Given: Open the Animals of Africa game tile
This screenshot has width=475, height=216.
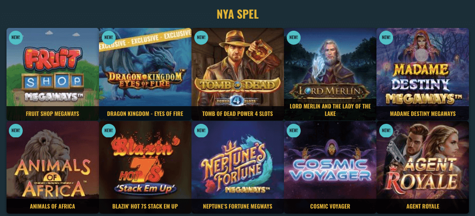Looking at the screenshot, I should point(53,167).
